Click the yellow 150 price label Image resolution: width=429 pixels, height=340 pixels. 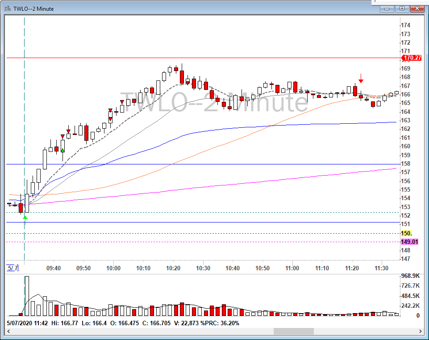click(406, 233)
